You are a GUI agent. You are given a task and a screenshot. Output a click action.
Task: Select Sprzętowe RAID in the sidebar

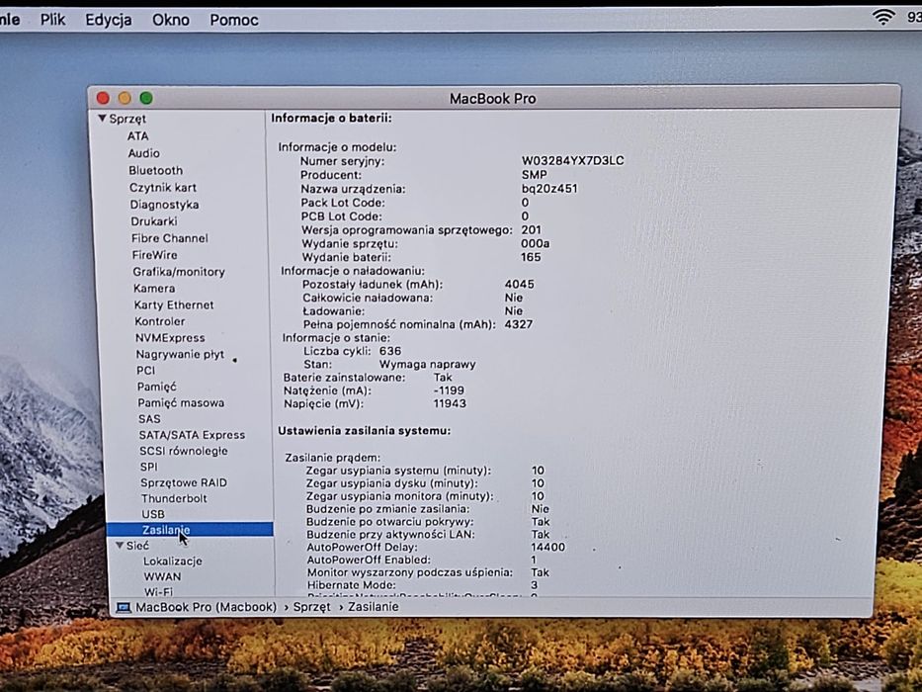point(184,482)
